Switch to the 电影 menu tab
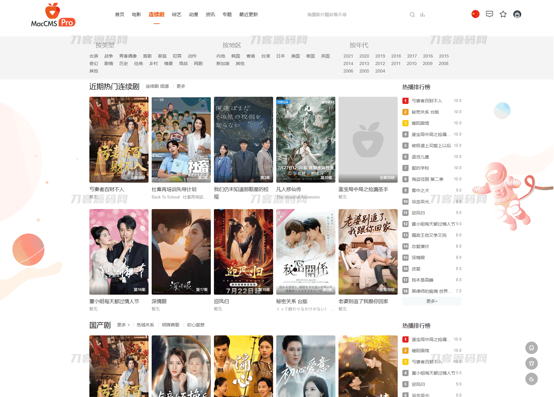Viewport: 554px width, 397px height. click(136, 14)
